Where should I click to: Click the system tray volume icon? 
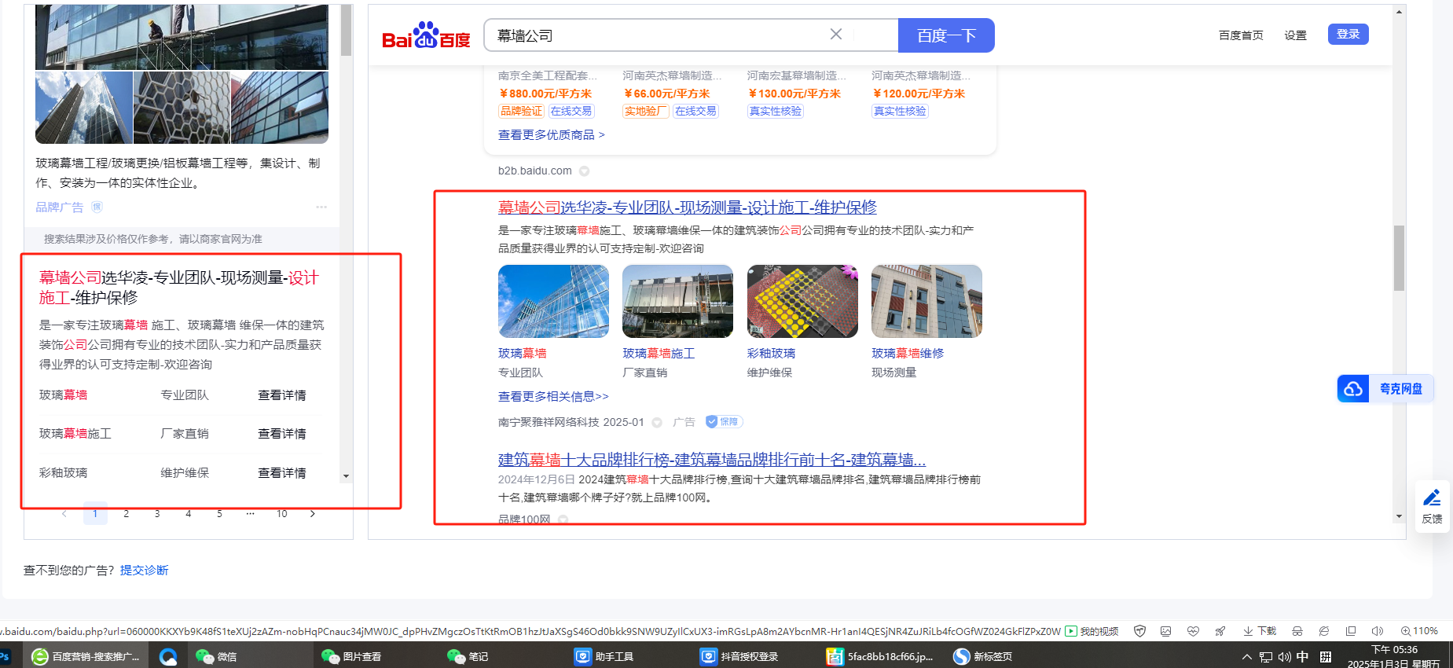1285,657
